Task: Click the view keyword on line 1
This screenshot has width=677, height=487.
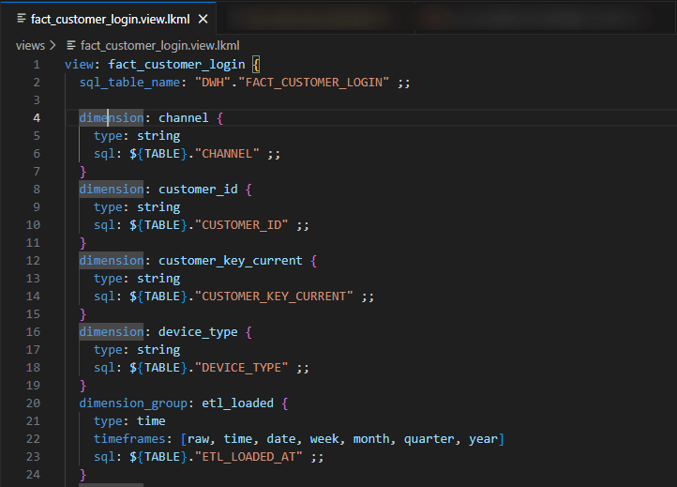Action: [x=80, y=65]
